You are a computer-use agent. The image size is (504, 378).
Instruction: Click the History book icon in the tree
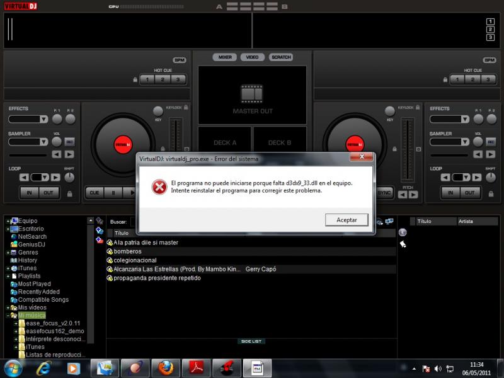point(13,260)
